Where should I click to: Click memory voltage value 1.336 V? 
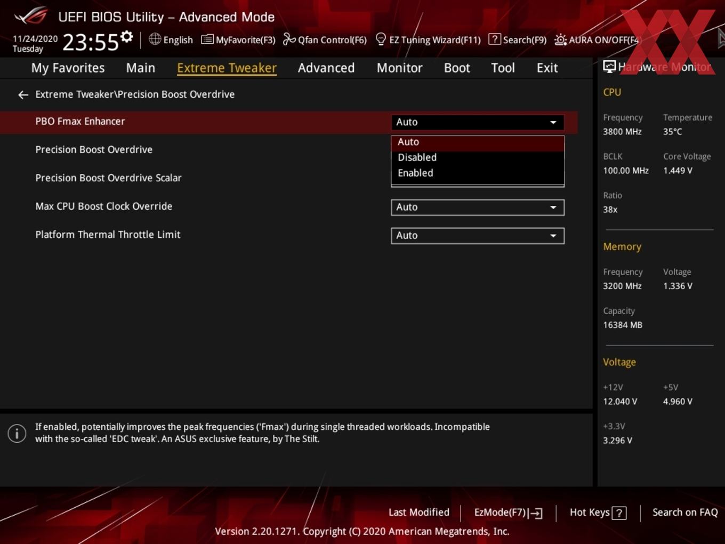tap(678, 286)
